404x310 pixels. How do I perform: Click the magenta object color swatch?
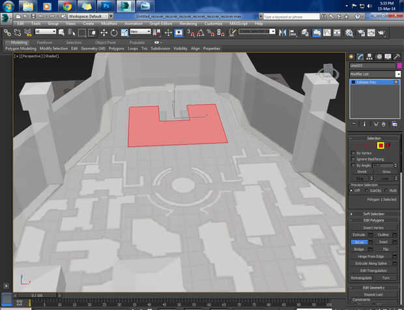tap(399, 66)
